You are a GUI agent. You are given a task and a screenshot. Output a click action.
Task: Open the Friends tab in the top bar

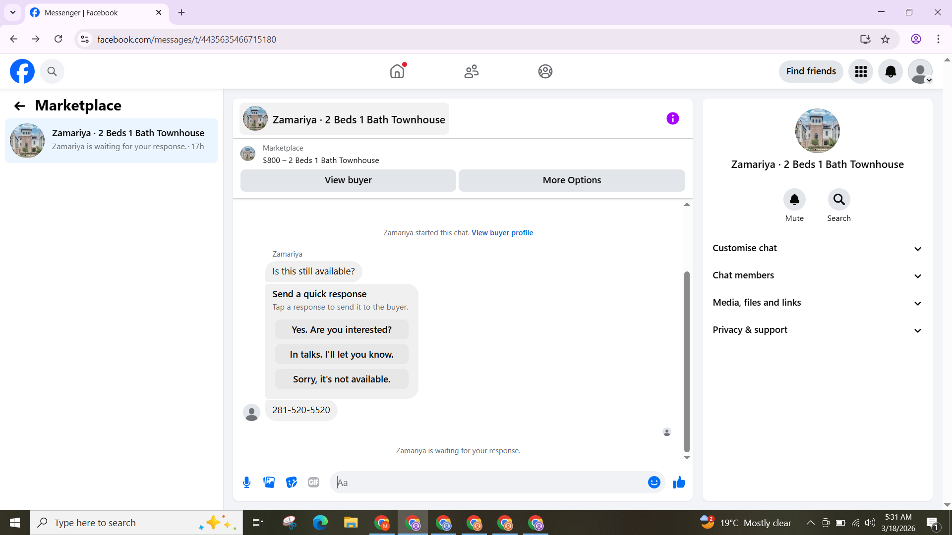(x=471, y=71)
